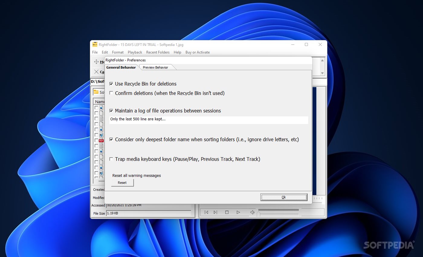
Task: Click the yellow folder icon above Name column
Action: (x=96, y=92)
